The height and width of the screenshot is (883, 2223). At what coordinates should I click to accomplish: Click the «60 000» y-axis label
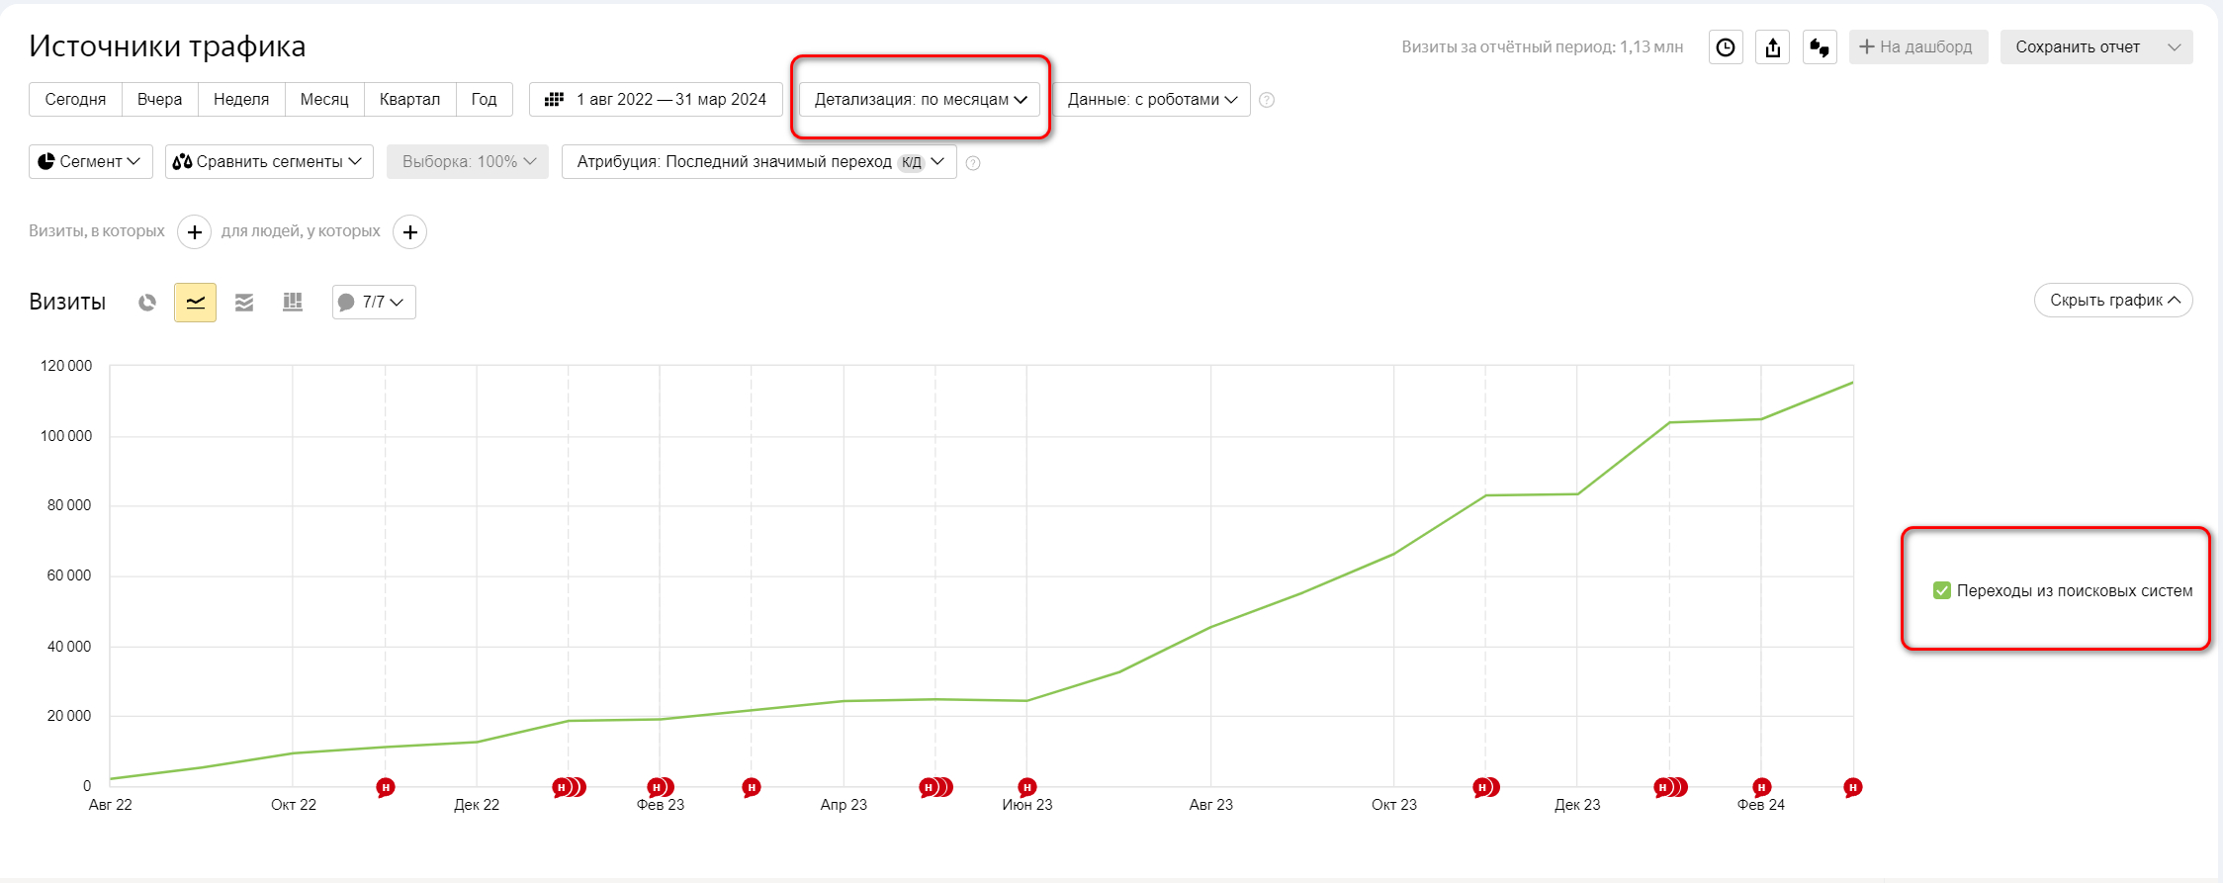click(x=69, y=575)
